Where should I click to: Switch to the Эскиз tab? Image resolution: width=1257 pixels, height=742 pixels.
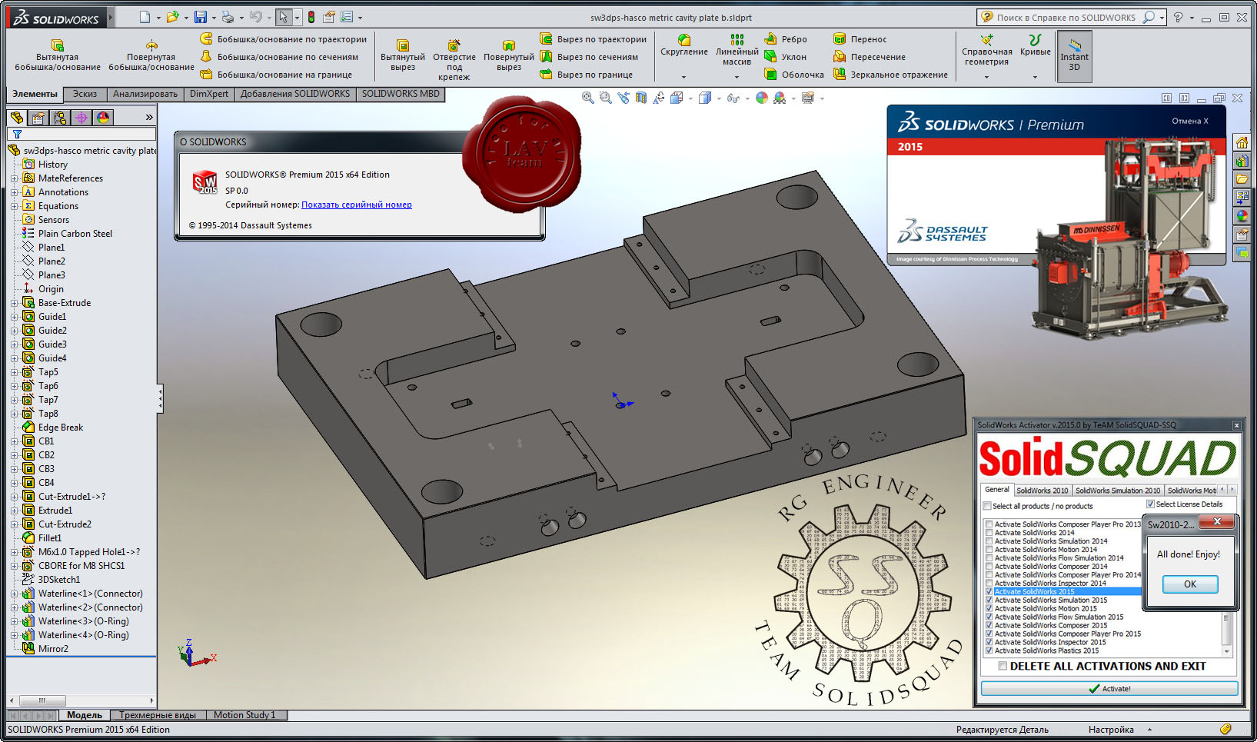tap(85, 94)
